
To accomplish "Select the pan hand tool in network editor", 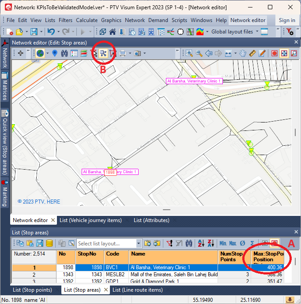I will [243, 53].
